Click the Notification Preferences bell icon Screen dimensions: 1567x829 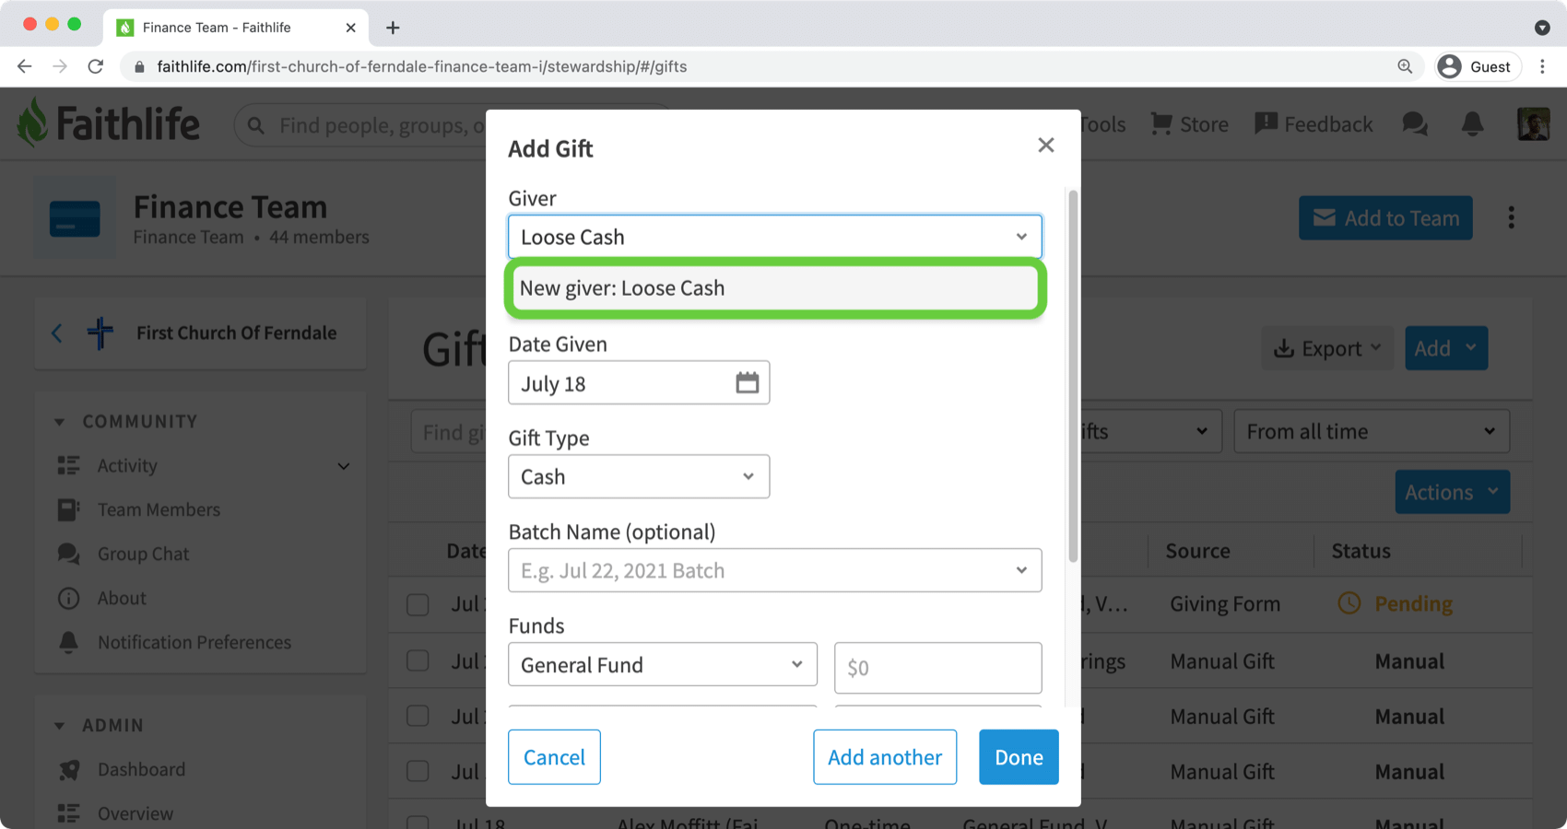[68, 642]
